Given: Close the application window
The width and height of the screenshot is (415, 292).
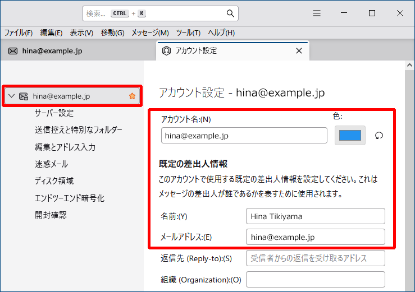Looking at the screenshot, I should click(400, 13).
